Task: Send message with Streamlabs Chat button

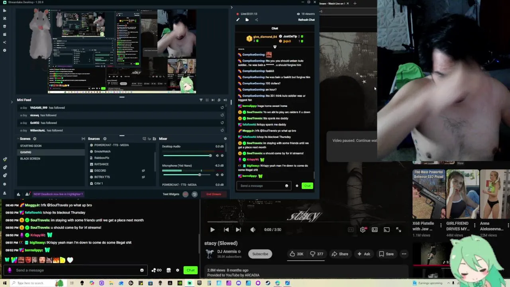Action: click(x=307, y=186)
